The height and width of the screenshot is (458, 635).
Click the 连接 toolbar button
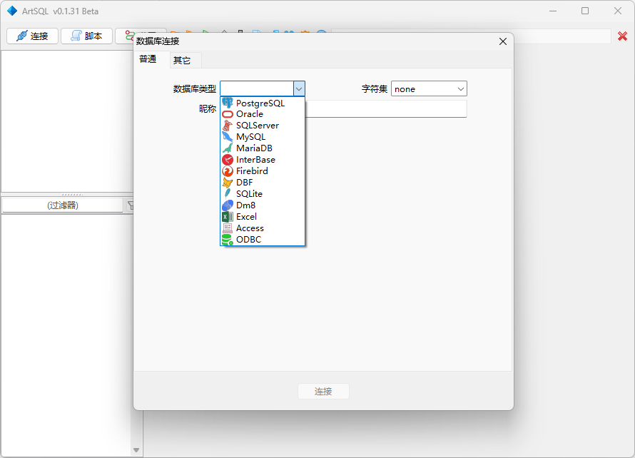[32, 36]
